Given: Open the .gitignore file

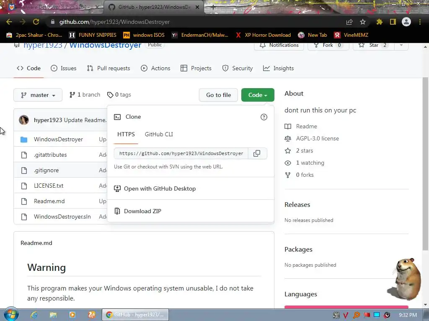Looking at the screenshot, I should (46, 171).
